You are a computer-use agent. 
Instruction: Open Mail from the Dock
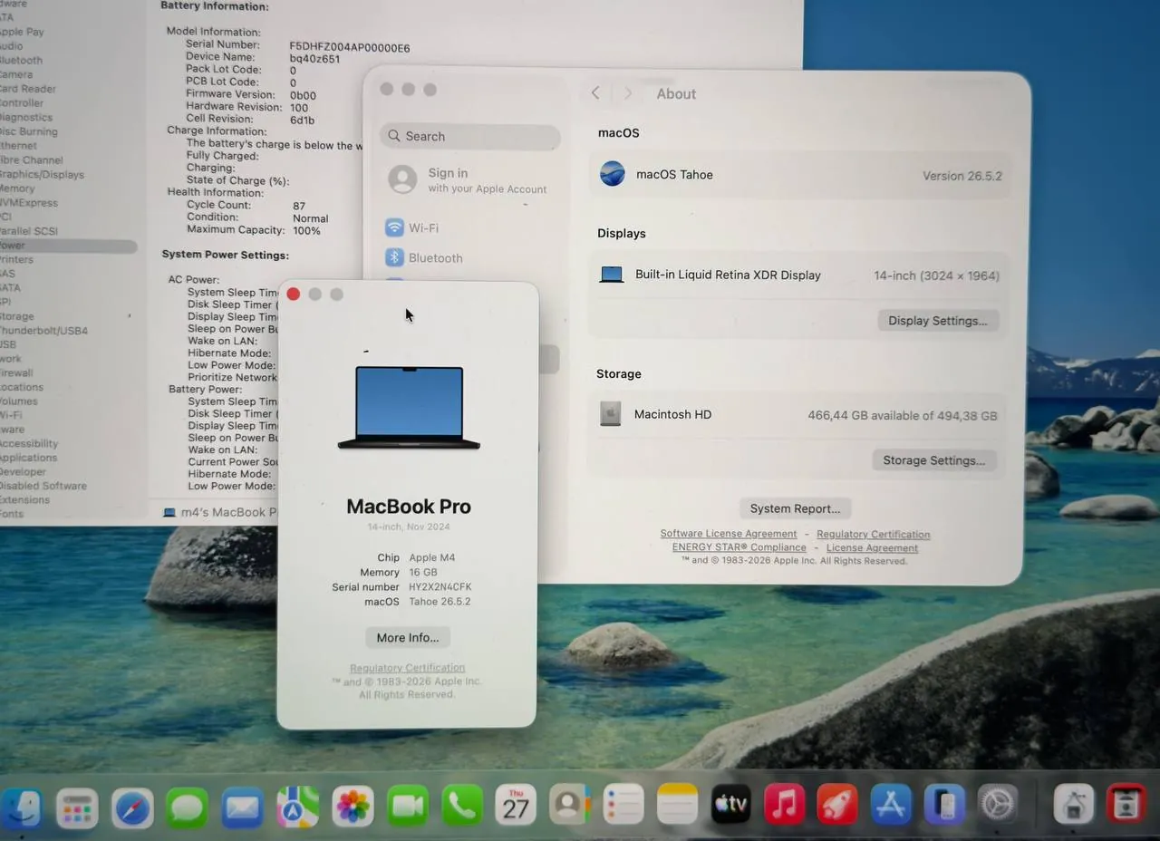click(243, 807)
